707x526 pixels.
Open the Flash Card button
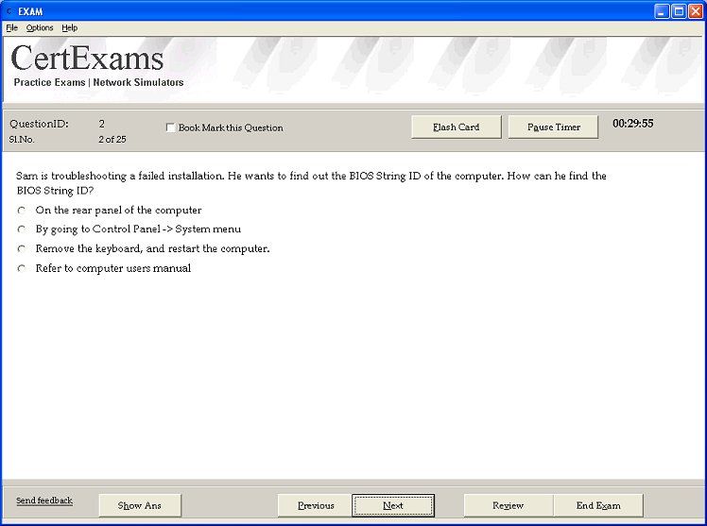coord(457,127)
